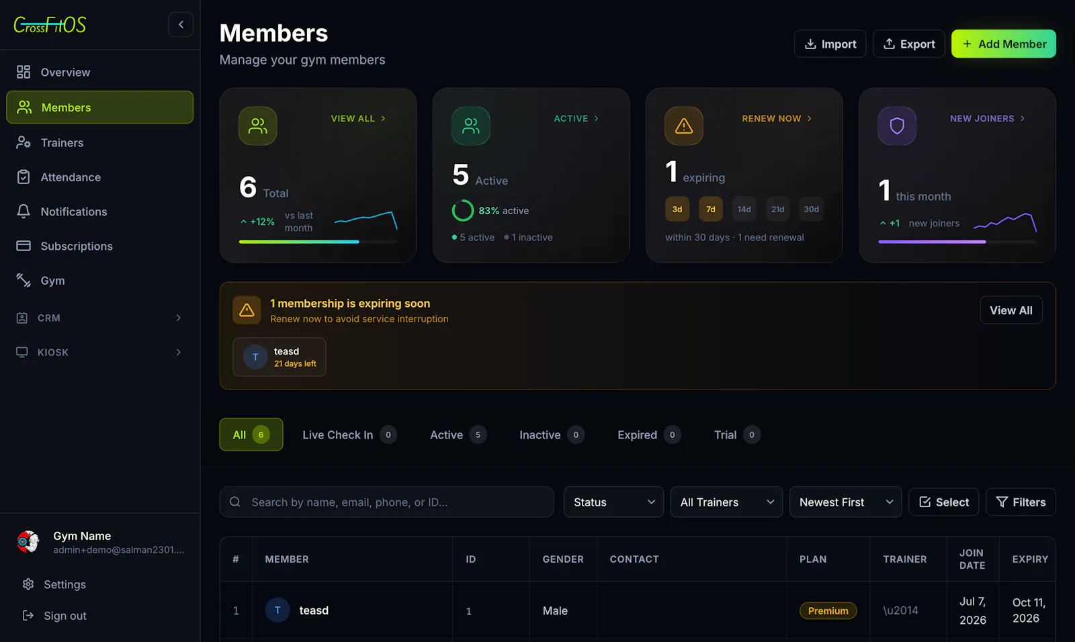Click the new joiners shield icon
The height and width of the screenshot is (642, 1075).
(897, 126)
